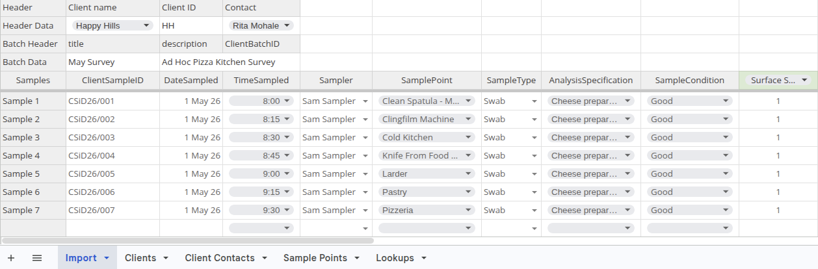Open the all sheets list icon

click(x=37, y=258)
